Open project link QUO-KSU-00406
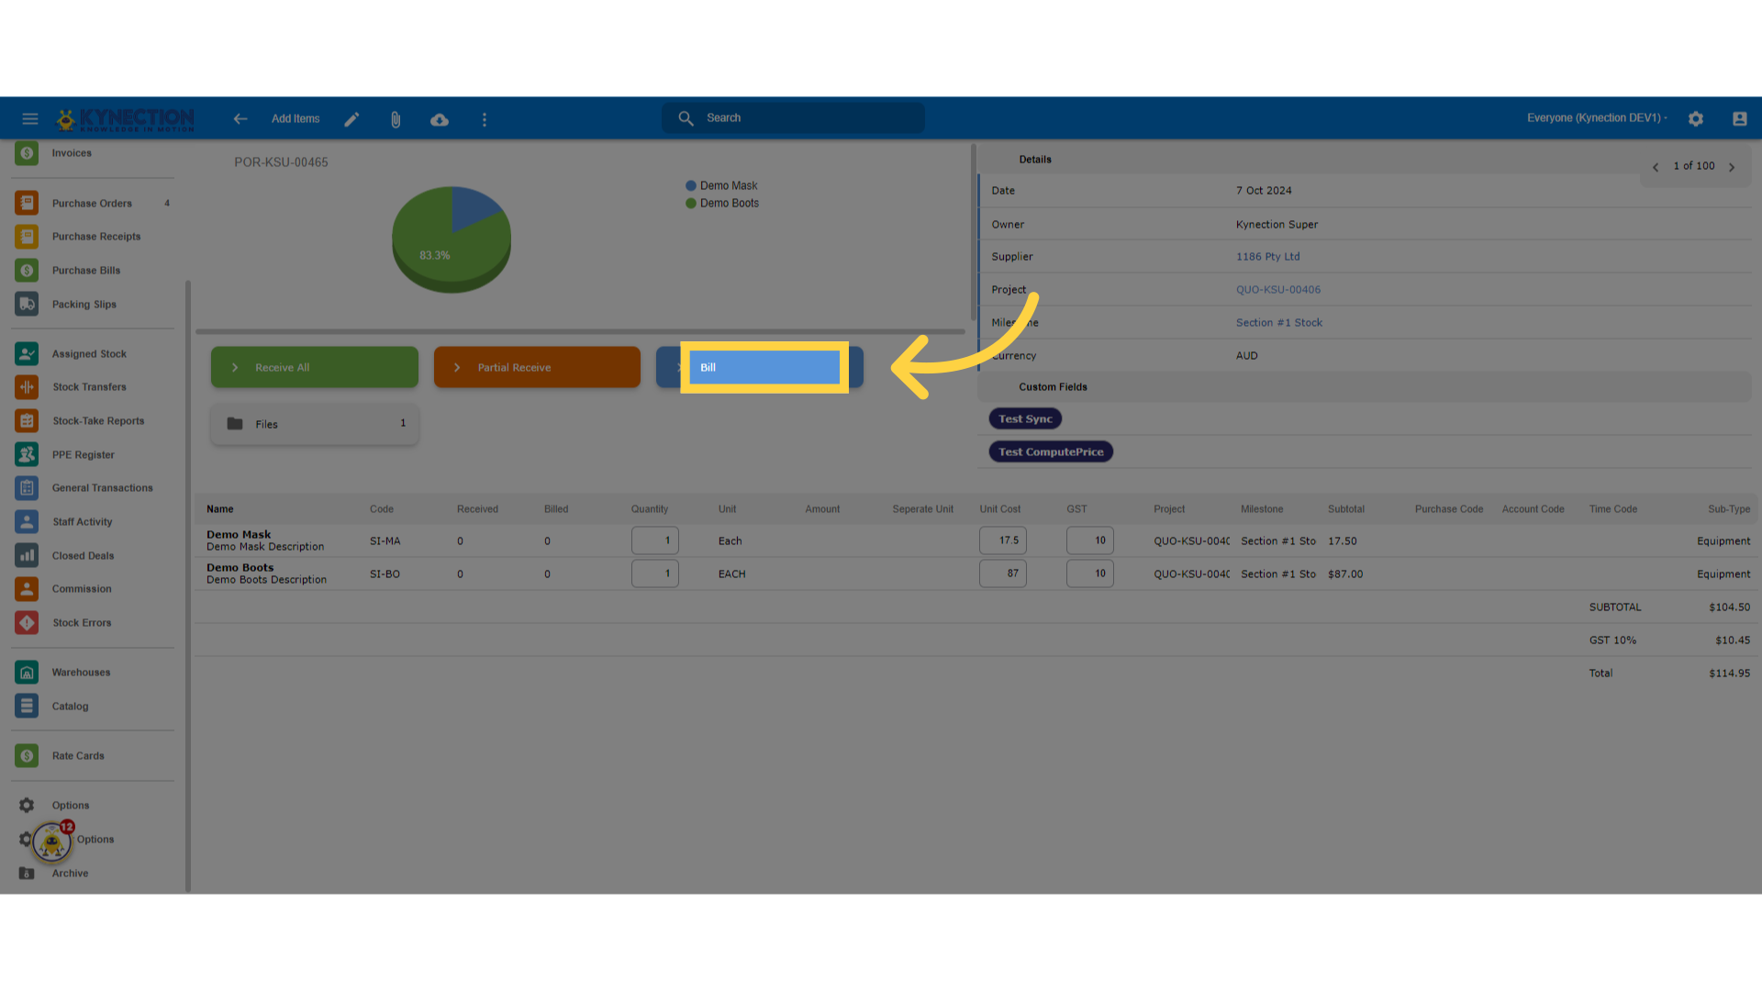 click(1278, 289)
